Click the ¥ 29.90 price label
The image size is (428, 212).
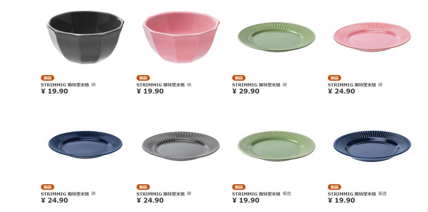coord(246,91)
